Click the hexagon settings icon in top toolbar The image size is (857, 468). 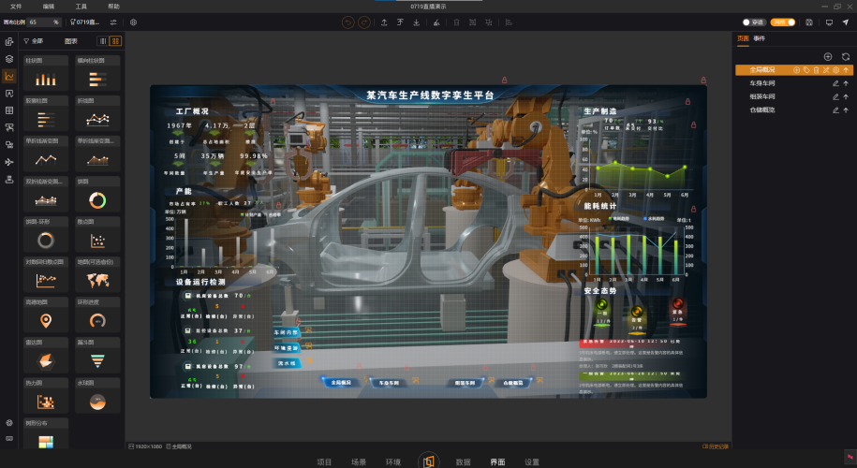(133, 22)
